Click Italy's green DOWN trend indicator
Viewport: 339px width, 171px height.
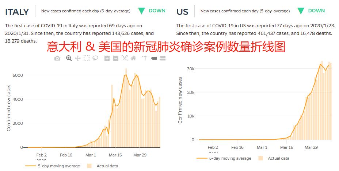point(152,11)
